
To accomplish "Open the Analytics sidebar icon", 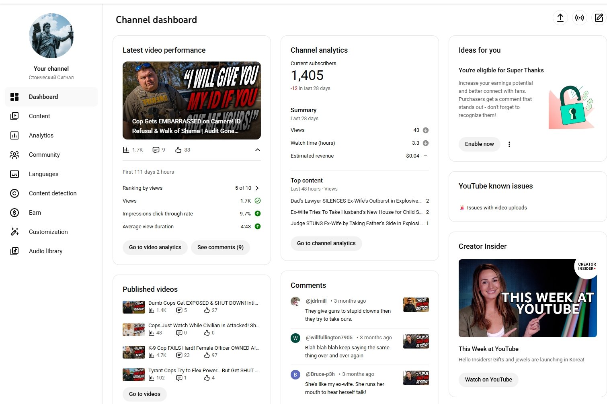I will pyautogui.click(x=14, y=135).
